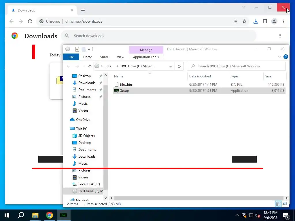Open the Chrome share page icon
The width and height of the screenshot is (295, 221).
pos(235,21)
